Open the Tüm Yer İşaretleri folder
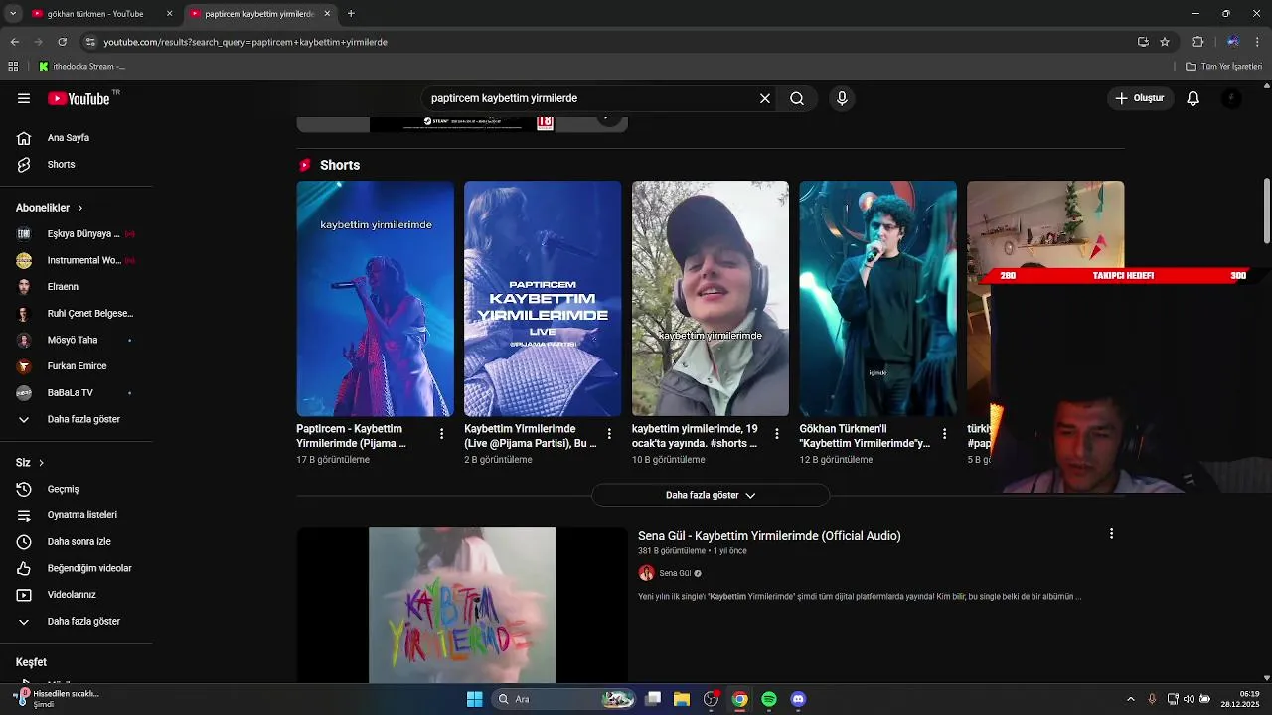The width and height of the screenshot is (1272, 715). coord(1224,67)
